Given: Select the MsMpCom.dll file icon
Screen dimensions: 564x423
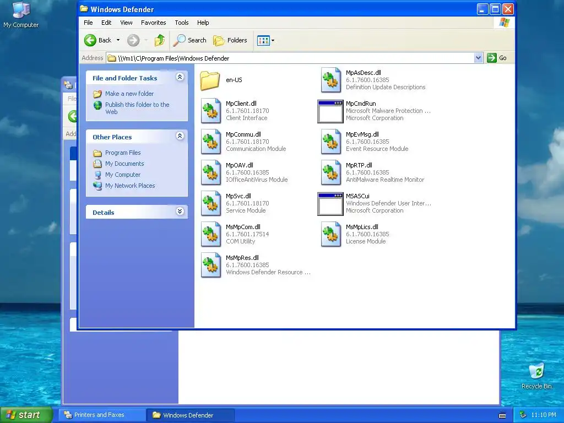Looking at the screenshot, I should click(211, 235).
